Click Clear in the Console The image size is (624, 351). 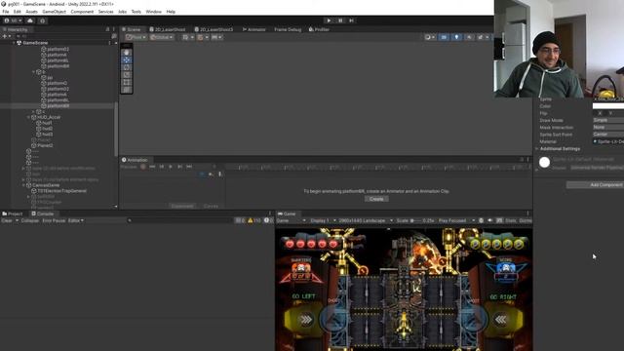pos(7,220)
